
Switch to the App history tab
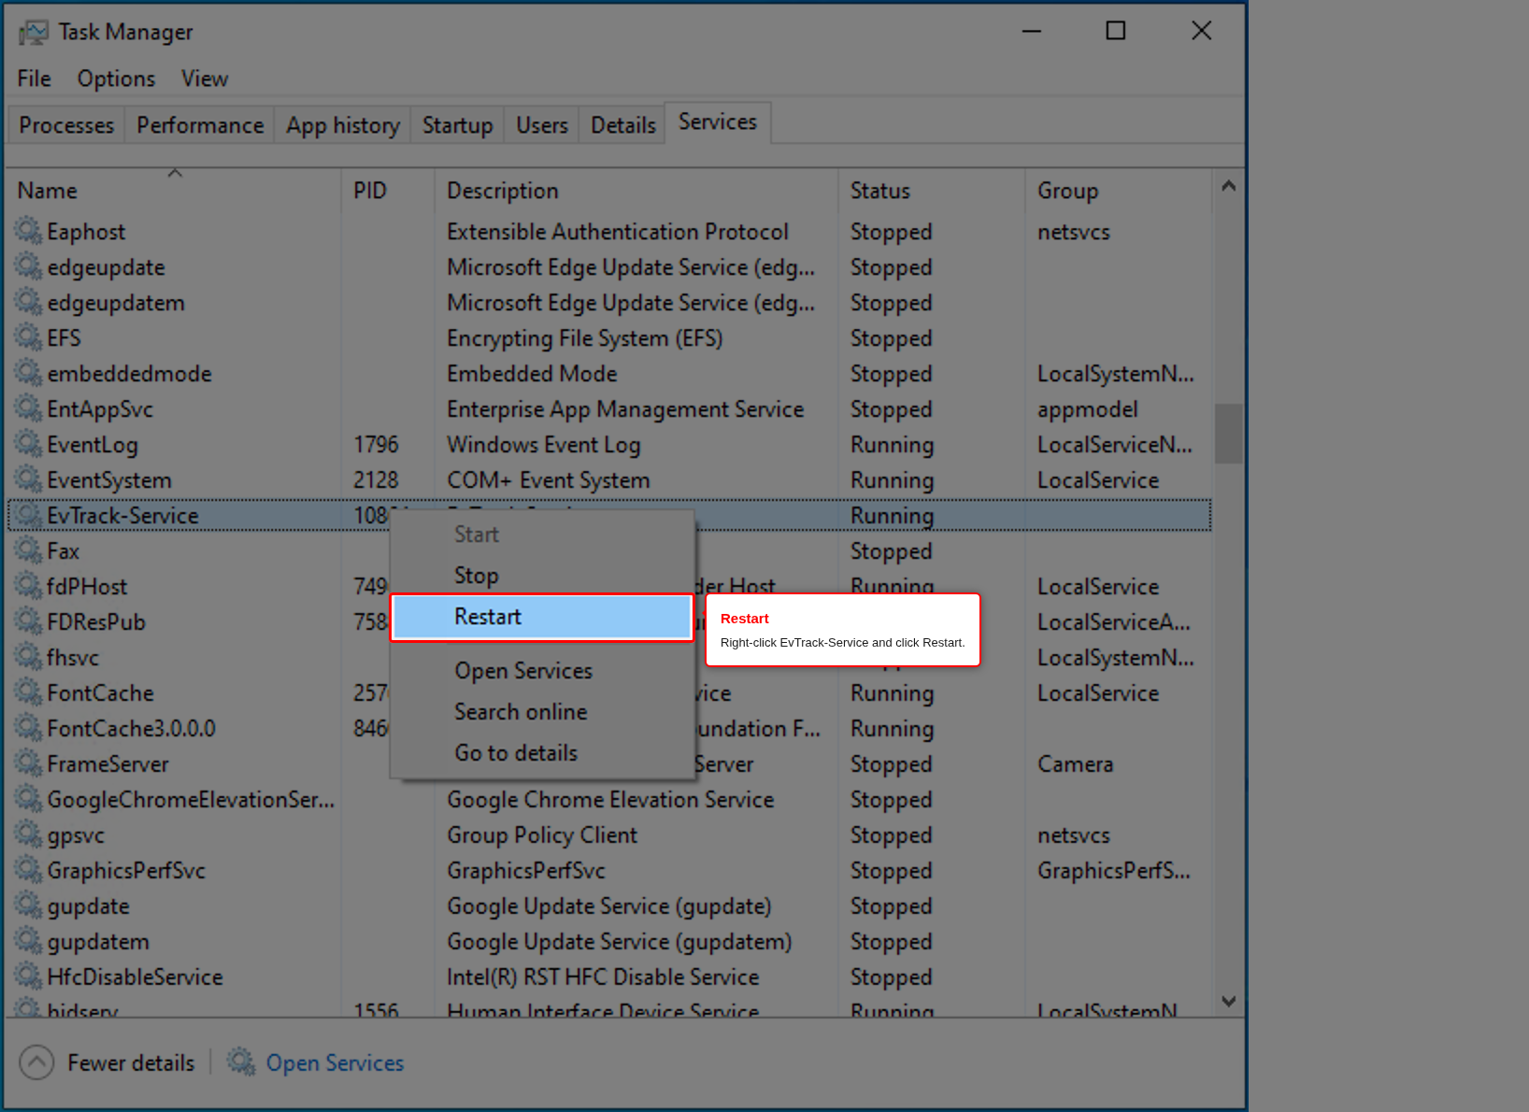click(343, 125)
